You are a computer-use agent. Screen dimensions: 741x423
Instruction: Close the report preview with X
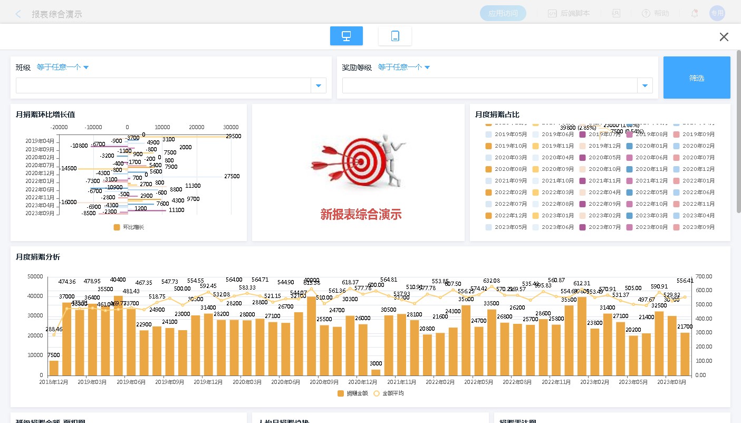point(724,37)
